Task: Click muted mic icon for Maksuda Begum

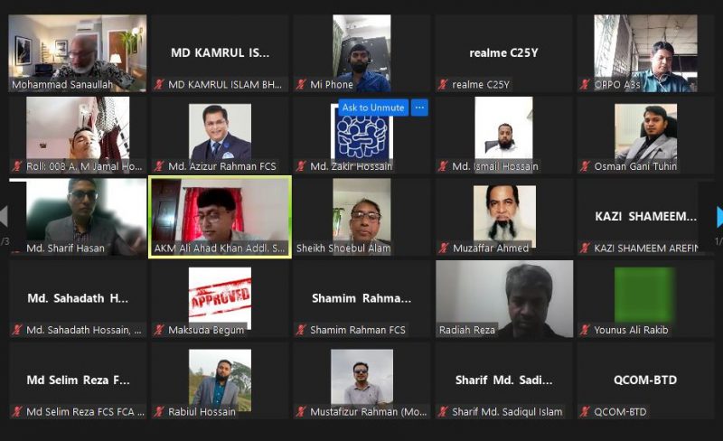Action: coord(160,330)
